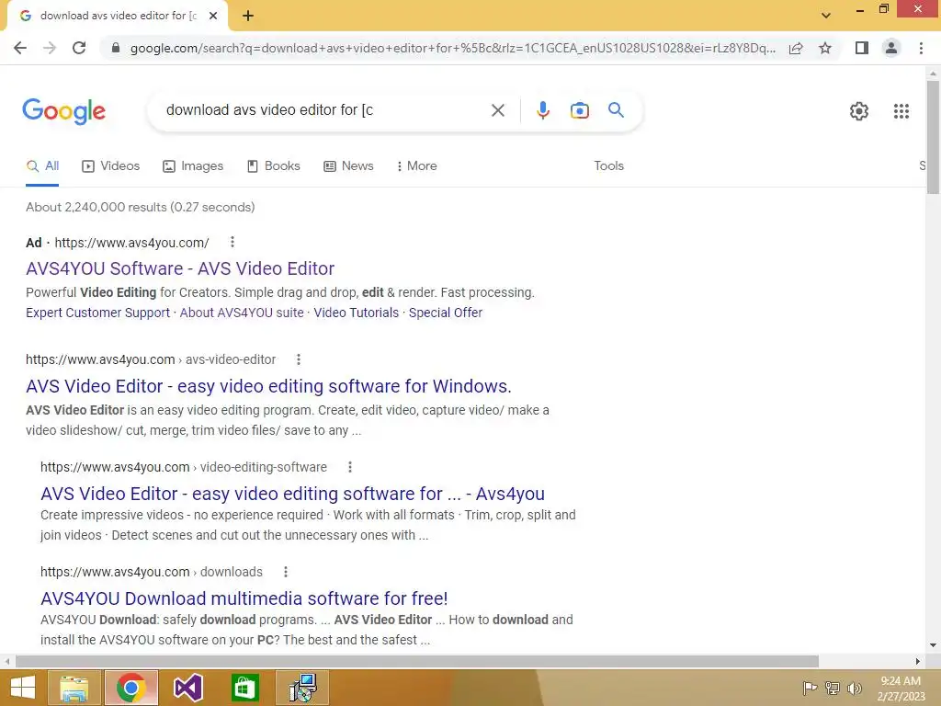Open the result ending in Avs4you
941x706 pixels.
pos(292,494)
